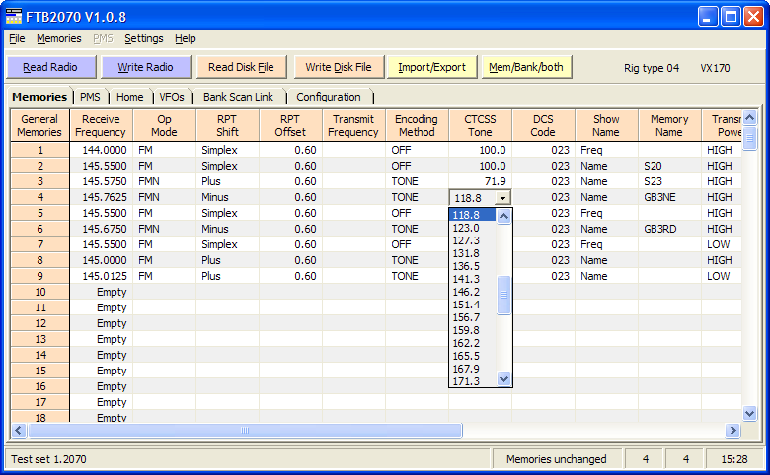Screen dimensions: 770x475
Task: Select 123.0 in the CTCSS tone list
Action: point(466,228)
